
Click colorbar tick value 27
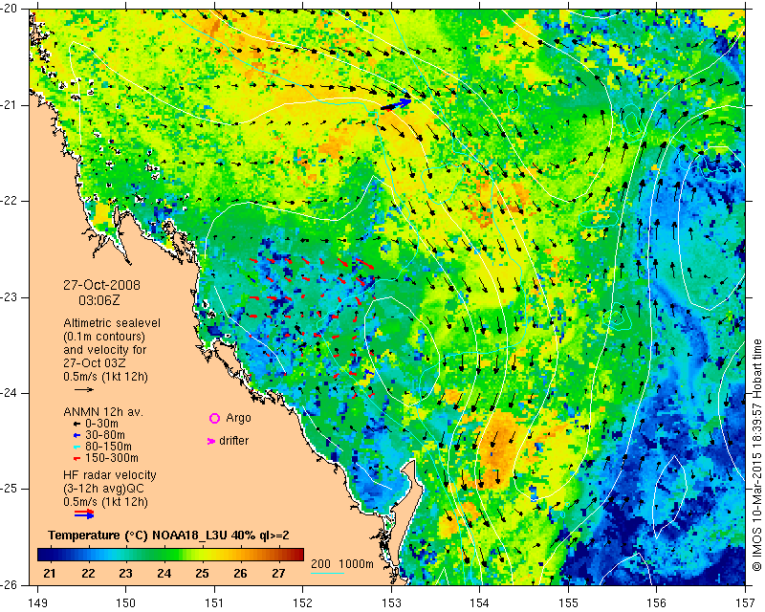(278, 574)
